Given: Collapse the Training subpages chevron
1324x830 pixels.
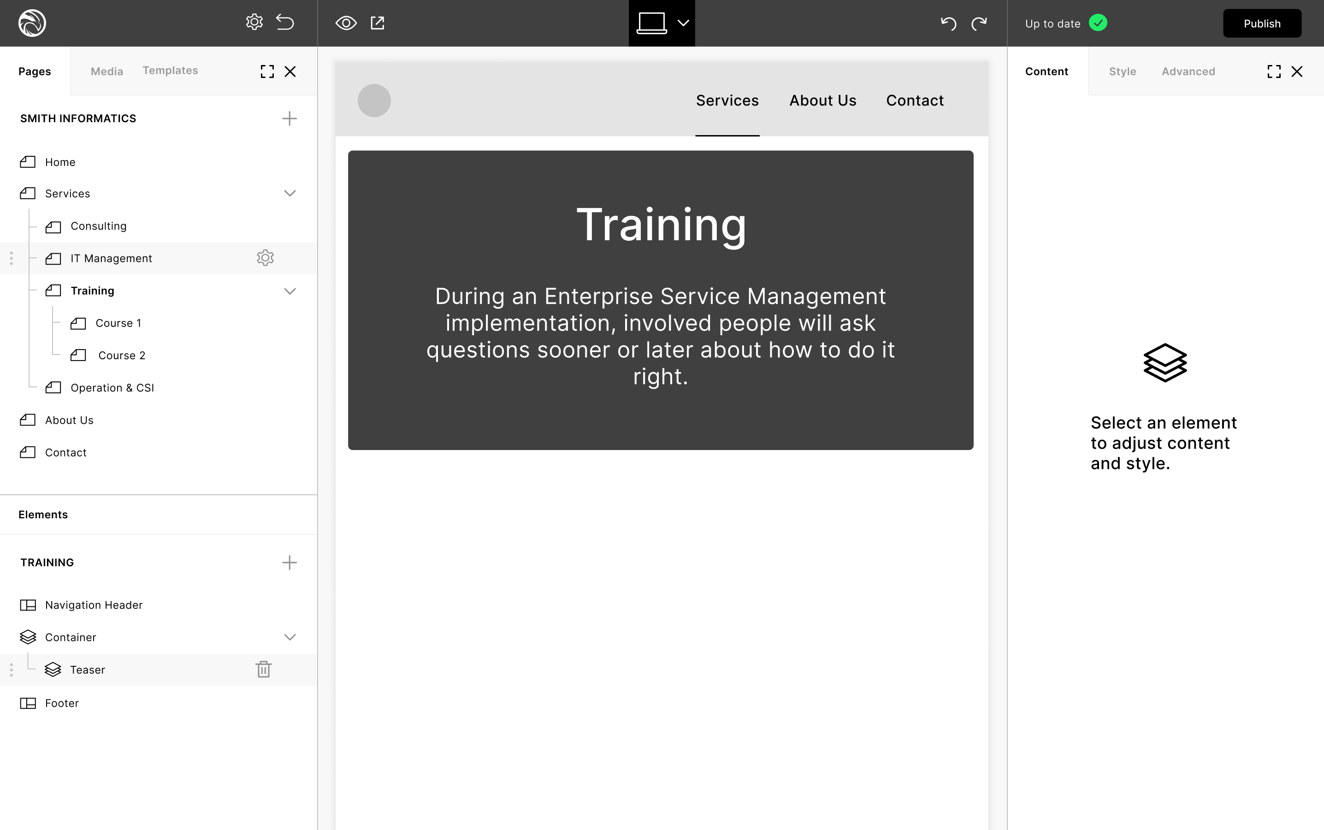Looking at the screenshot, I should tap(290, 291).
